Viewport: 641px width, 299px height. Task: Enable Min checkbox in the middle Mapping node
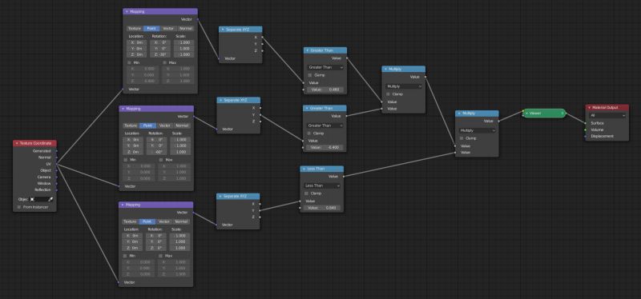(126, 160)
